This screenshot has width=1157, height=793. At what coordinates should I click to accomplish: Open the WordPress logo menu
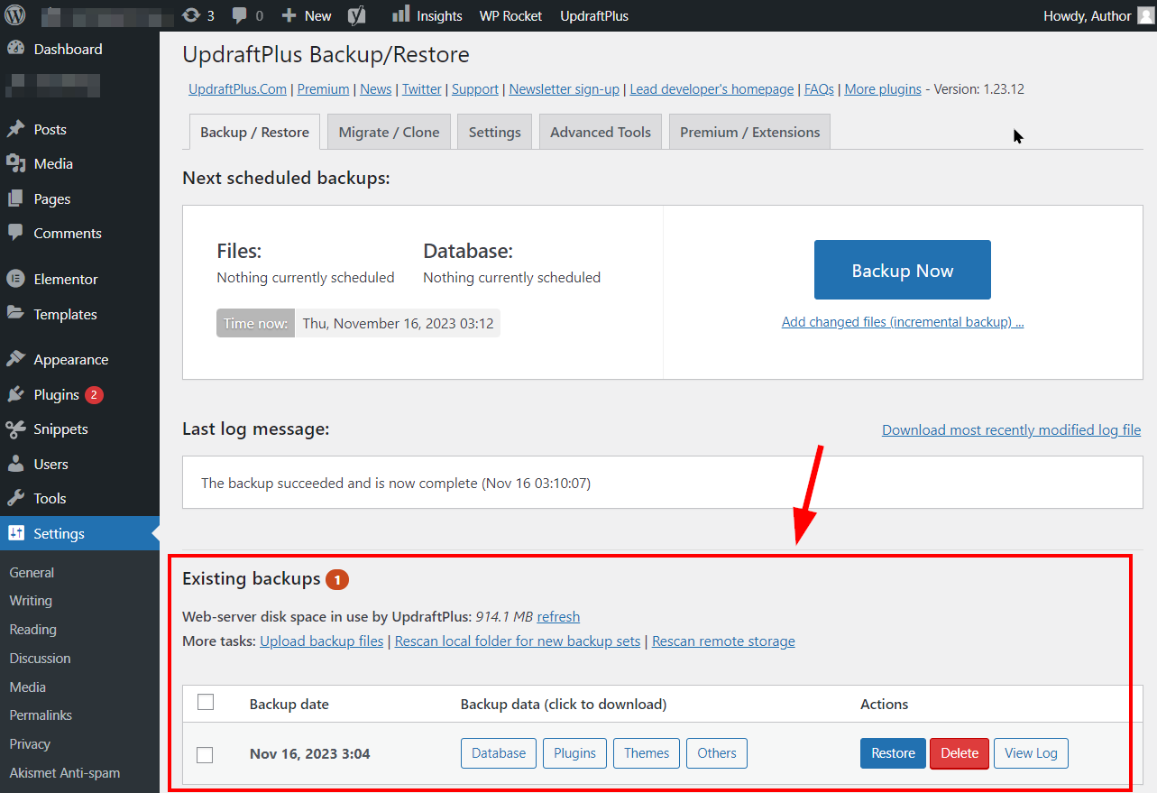(16, 15)
